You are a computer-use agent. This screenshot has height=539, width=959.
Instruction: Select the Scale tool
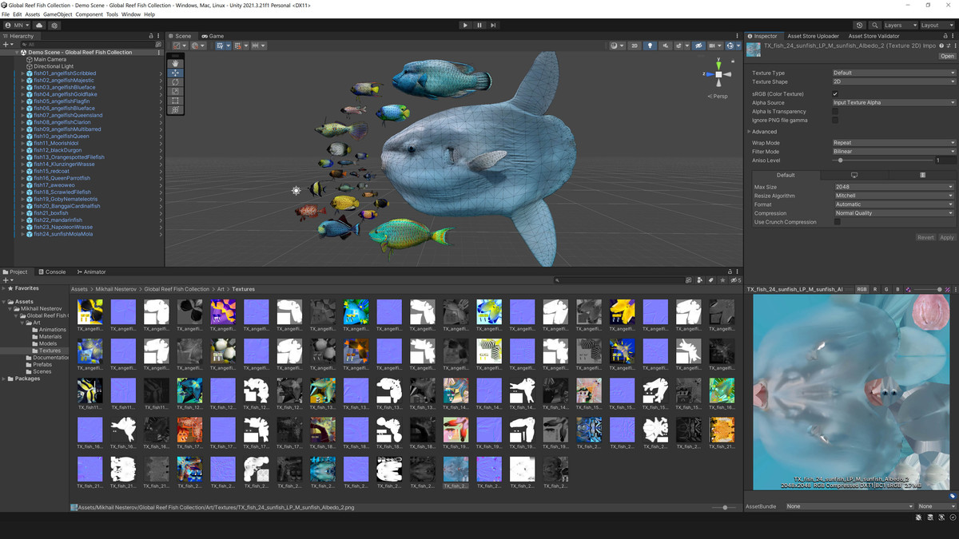(175, 91)
